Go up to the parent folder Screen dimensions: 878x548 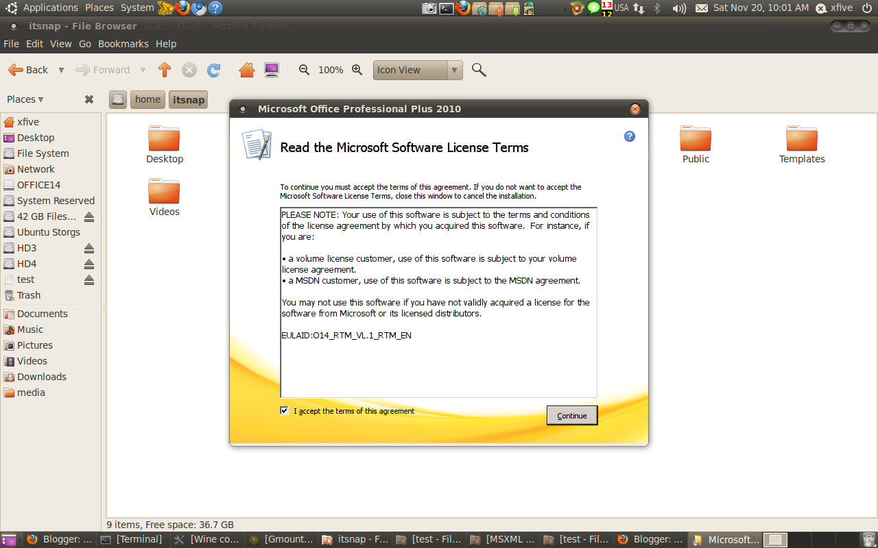[164, 70]
